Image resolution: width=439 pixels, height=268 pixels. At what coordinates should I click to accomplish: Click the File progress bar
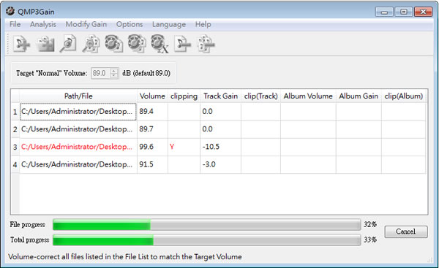coord(206,225)
